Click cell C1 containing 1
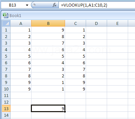135x119 pixels. [76, 30]
